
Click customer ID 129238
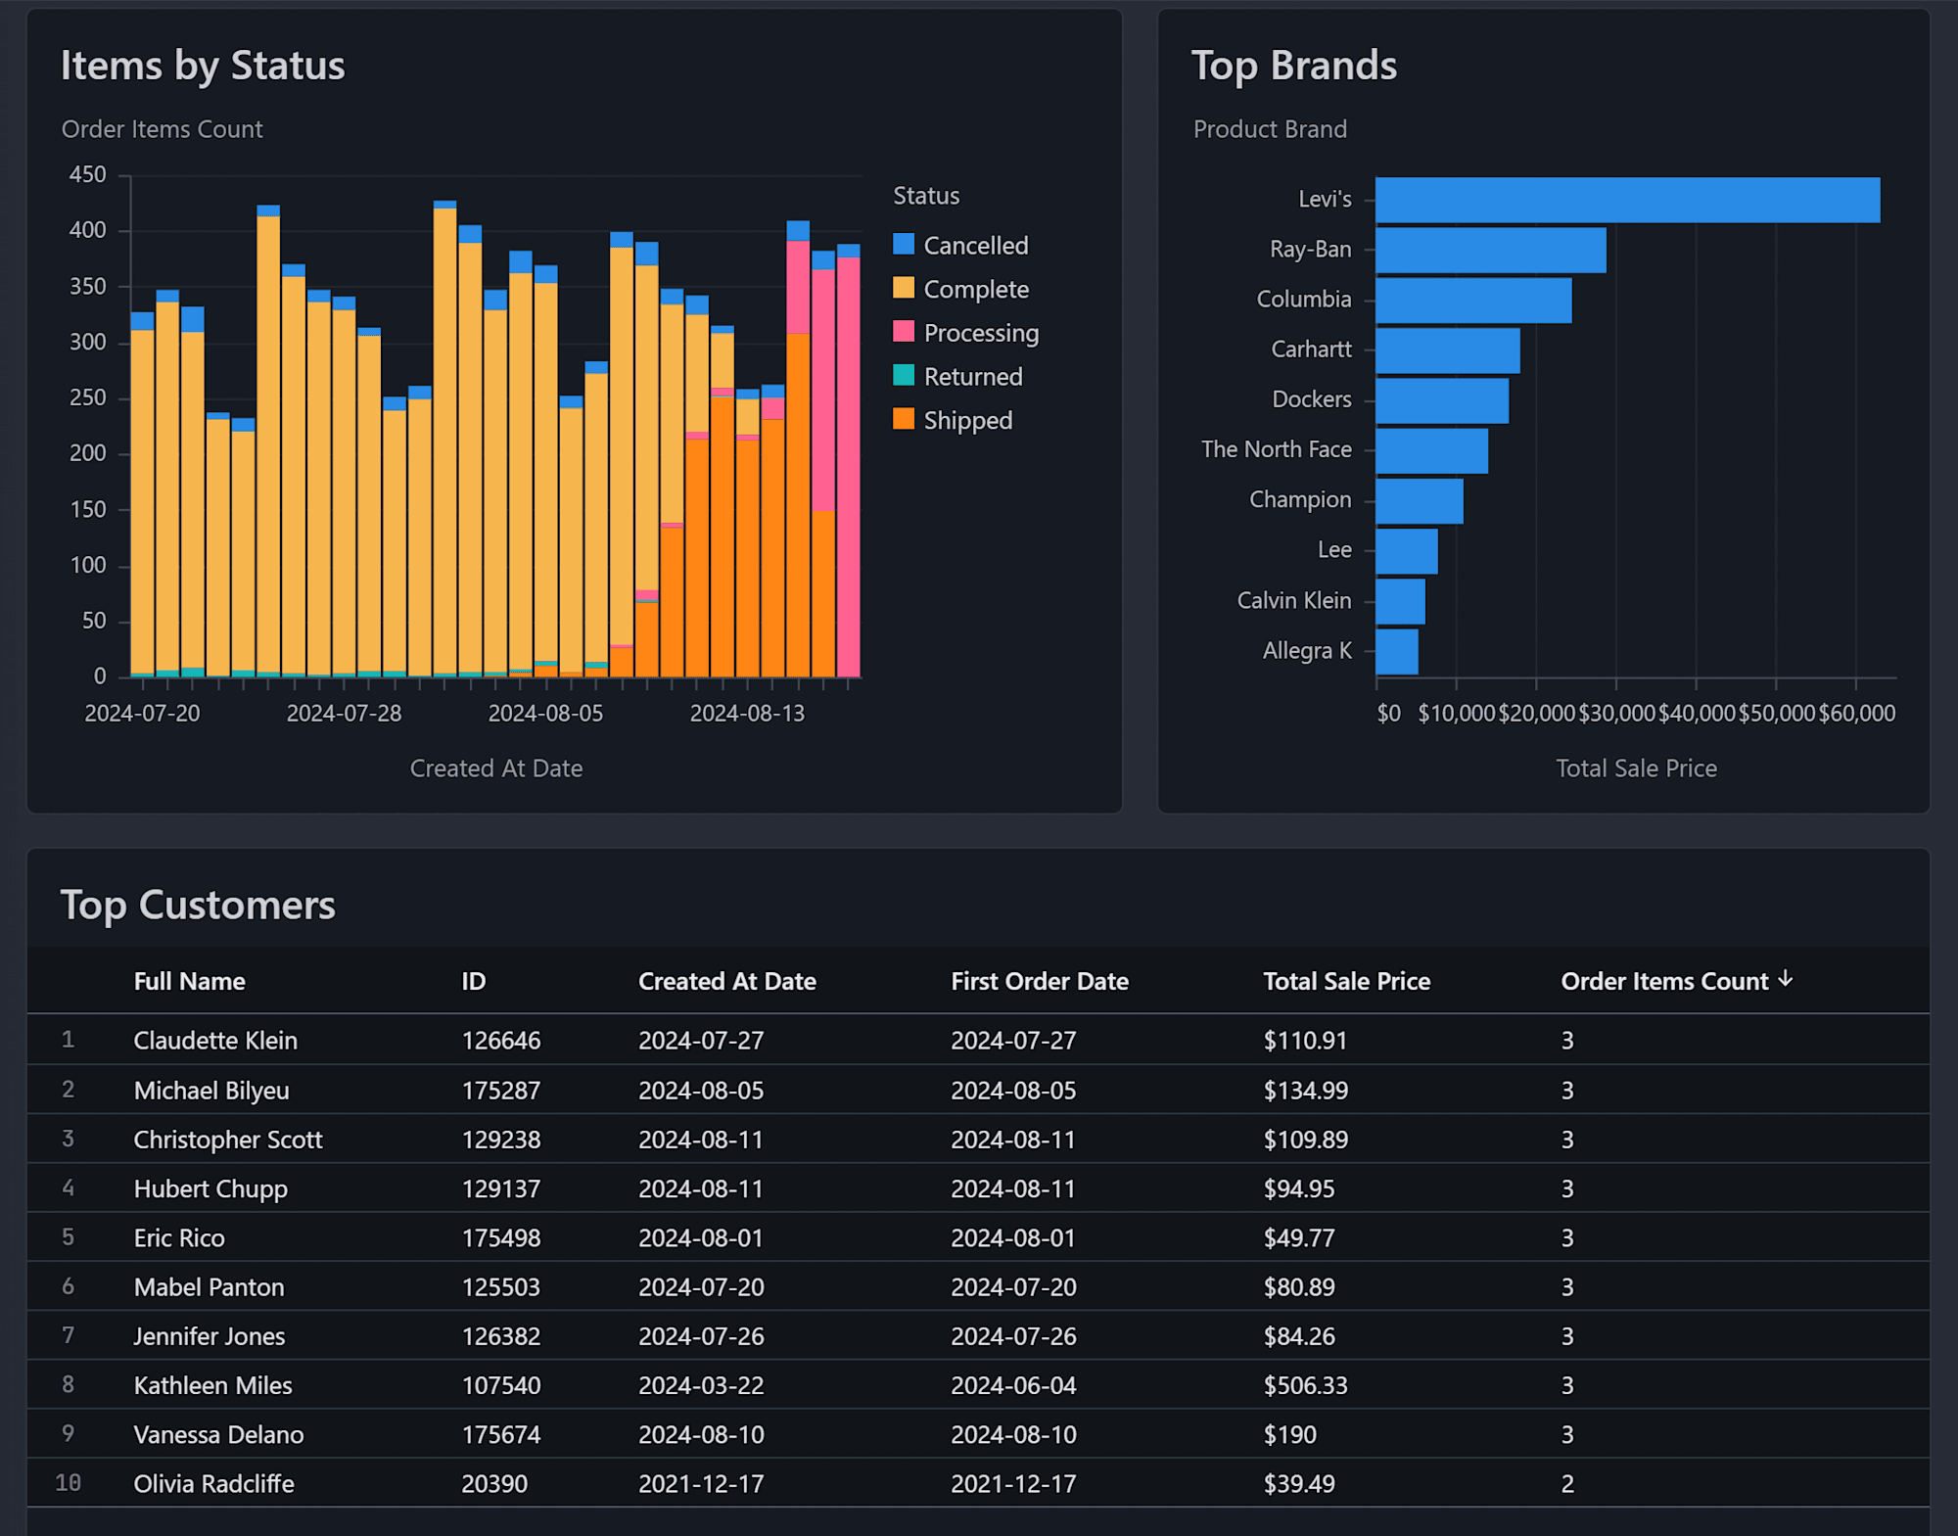[500, 1139]
